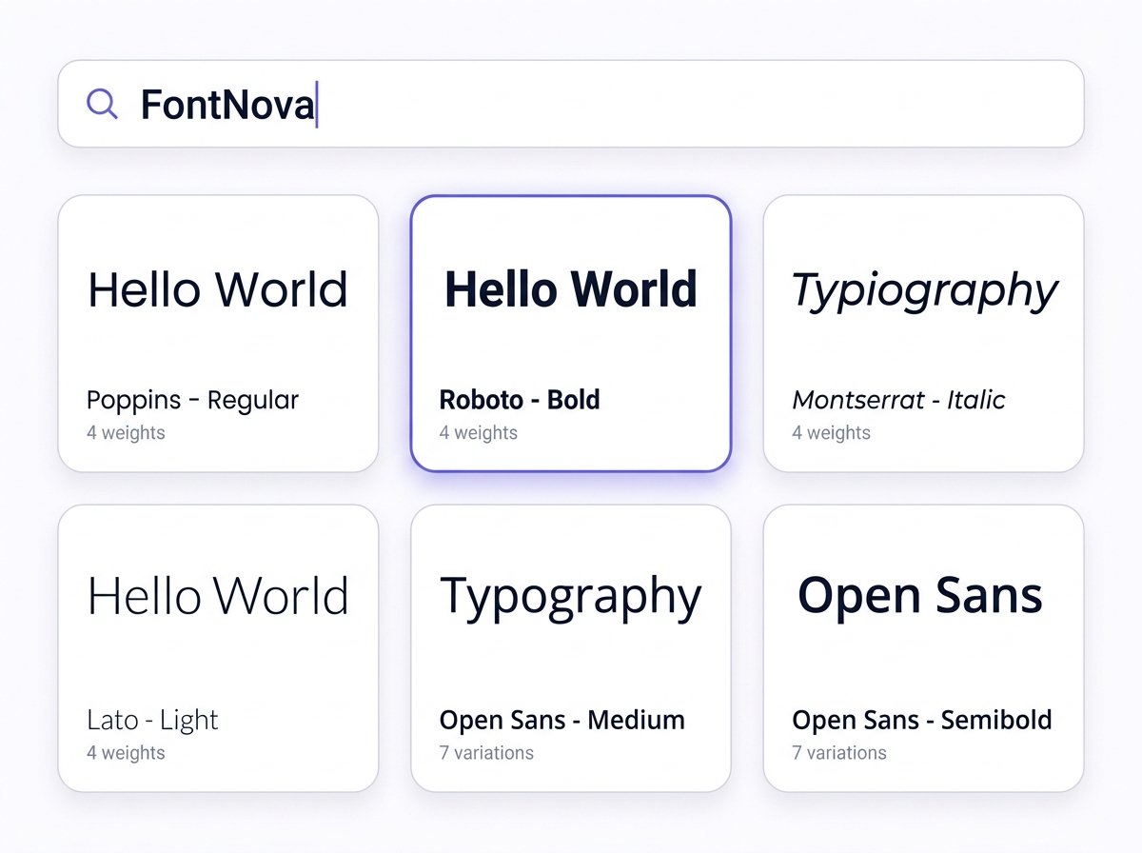Click the 'Open Sans - Semibold' label

pyautogui.click(x=921, y=721)
